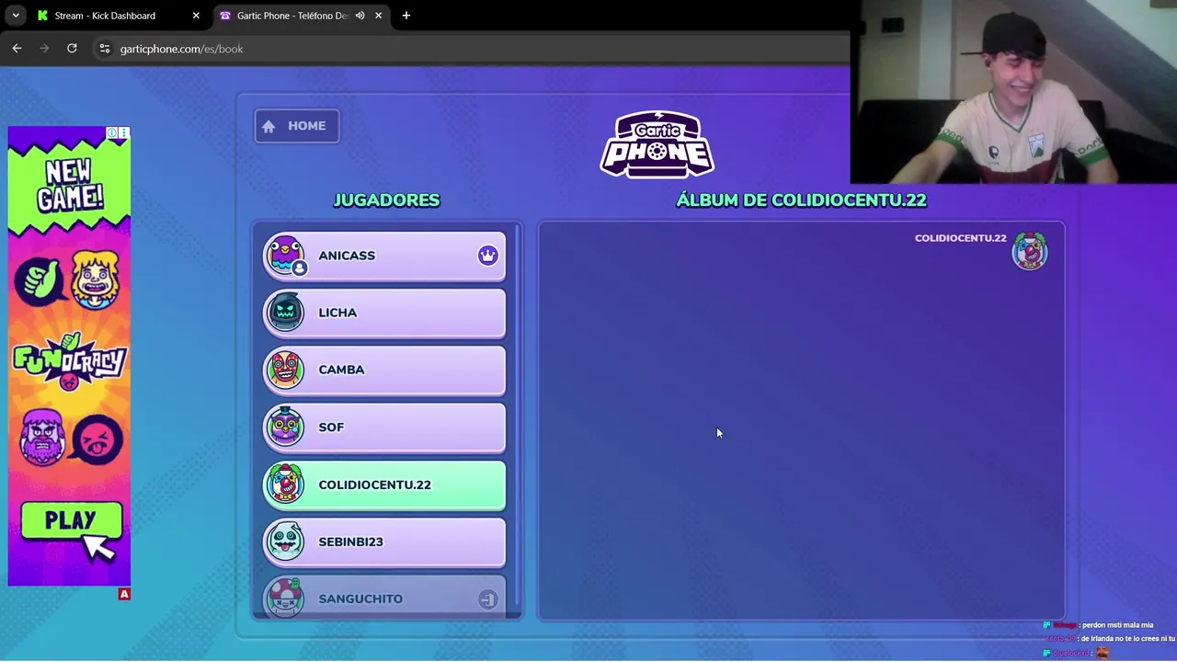Open SEBINBI23's album entry

[x=384, y=542]
